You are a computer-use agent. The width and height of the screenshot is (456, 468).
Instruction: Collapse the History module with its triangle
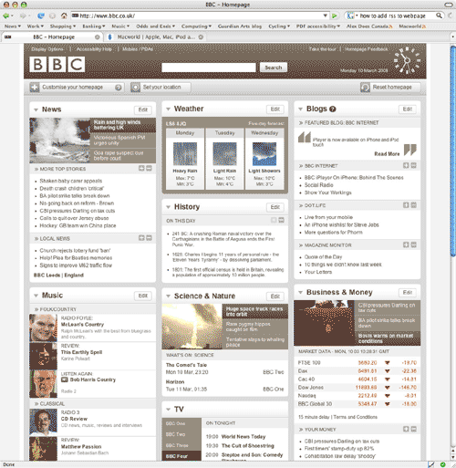point(168,207)
